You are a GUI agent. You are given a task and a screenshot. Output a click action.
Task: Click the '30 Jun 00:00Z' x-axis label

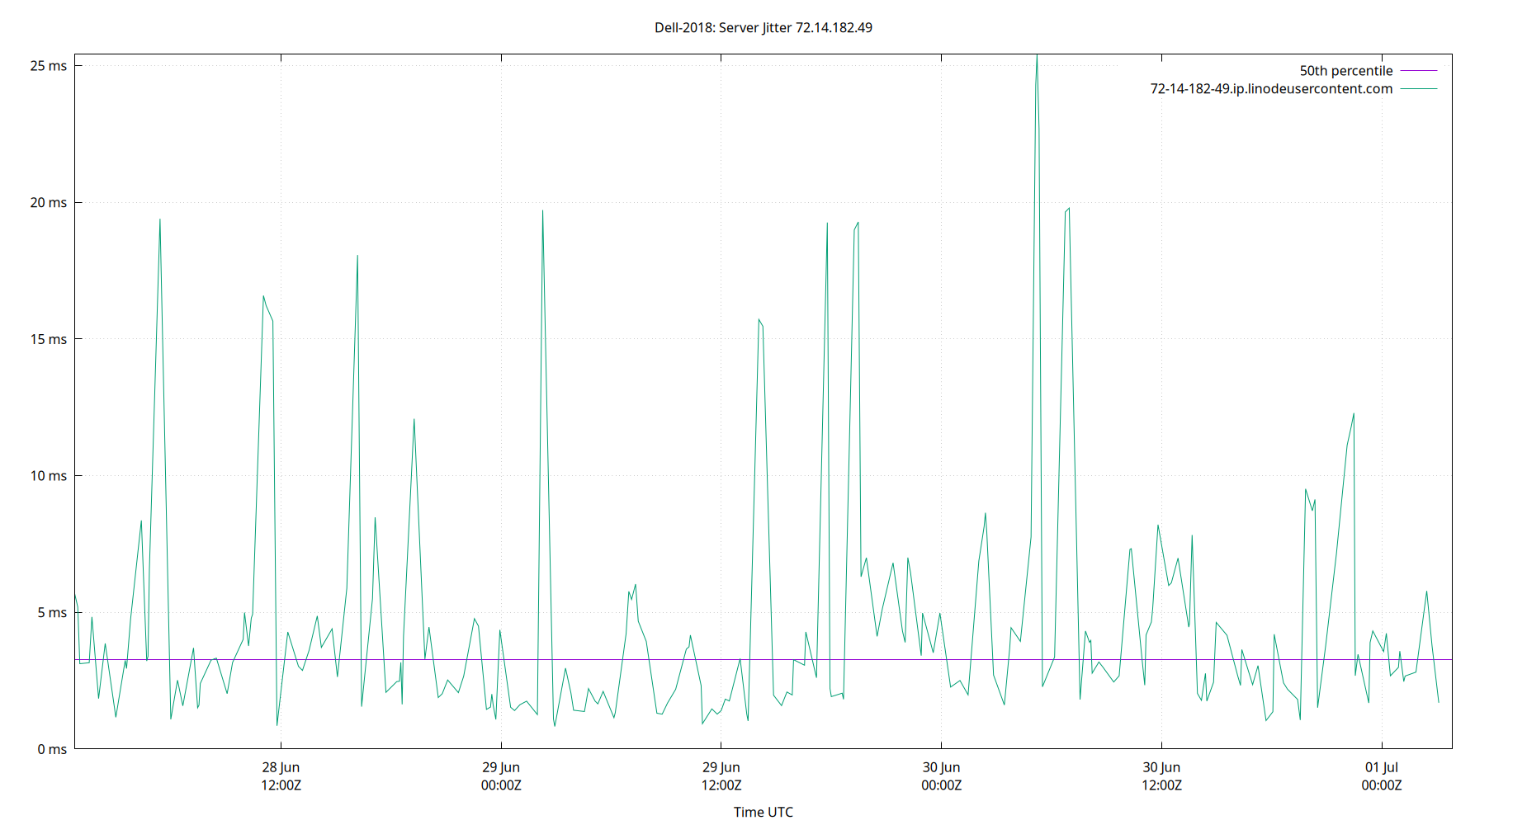pyautogui.click(x=941, y=776)
